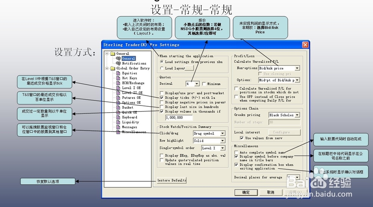Collapse the Global Order Entry tree node

pyautogui.click(x=107, y=68)
